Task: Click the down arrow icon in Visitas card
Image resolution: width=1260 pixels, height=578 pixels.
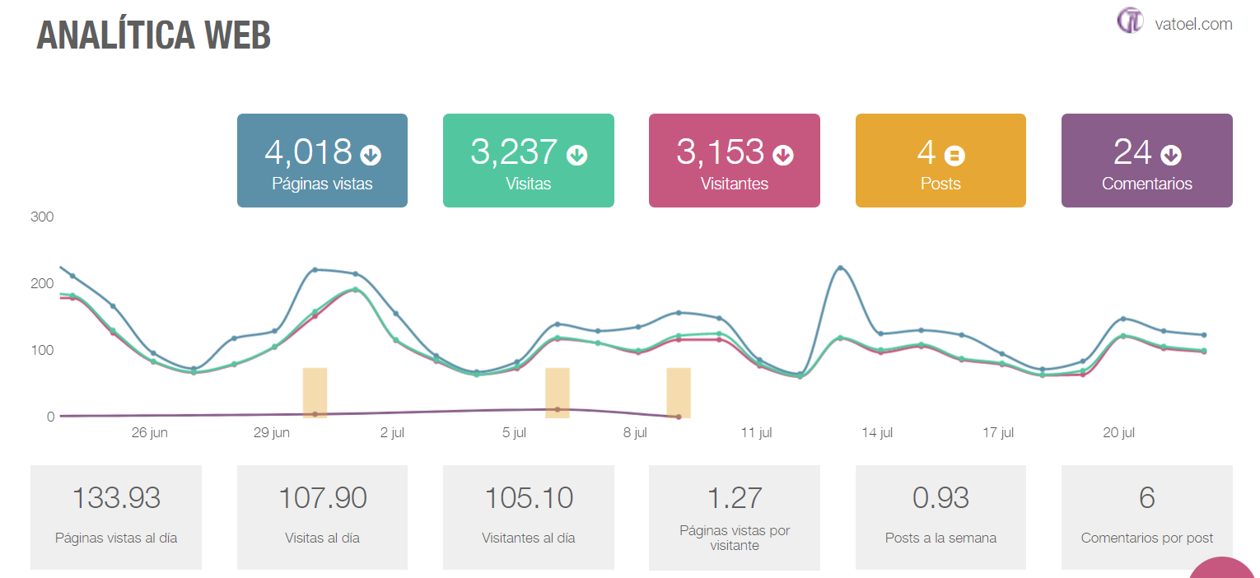Action: pyautogui.click(x=577, y=155)
